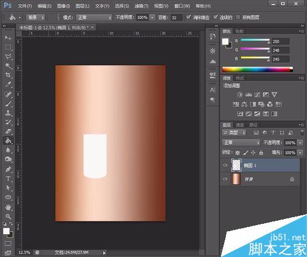Open the layer 不透明度 dropdown arrow
Viewport: 307px width, 257px height.
(300, 142)
